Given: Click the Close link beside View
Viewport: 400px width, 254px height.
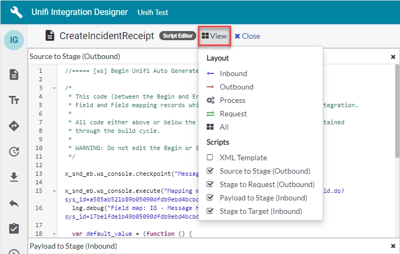Looking at the screenshot, I should (x=247, y=36).
